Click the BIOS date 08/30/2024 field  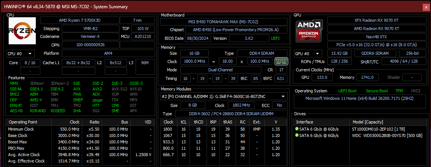pyautogui.click(x=198, y=38)
